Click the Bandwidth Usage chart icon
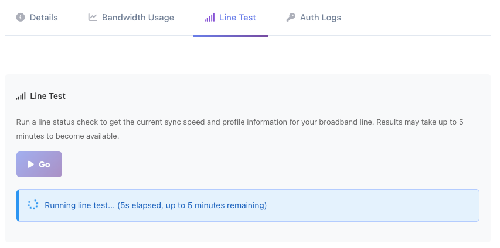The height and width of the screenshot is (248, 500). pyautogui.click(x=93, y=17)
